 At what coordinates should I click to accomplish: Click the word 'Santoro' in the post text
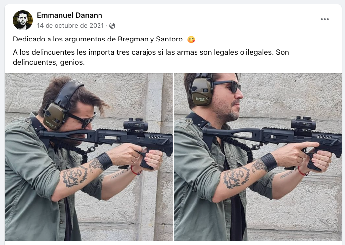coord(169,39)
